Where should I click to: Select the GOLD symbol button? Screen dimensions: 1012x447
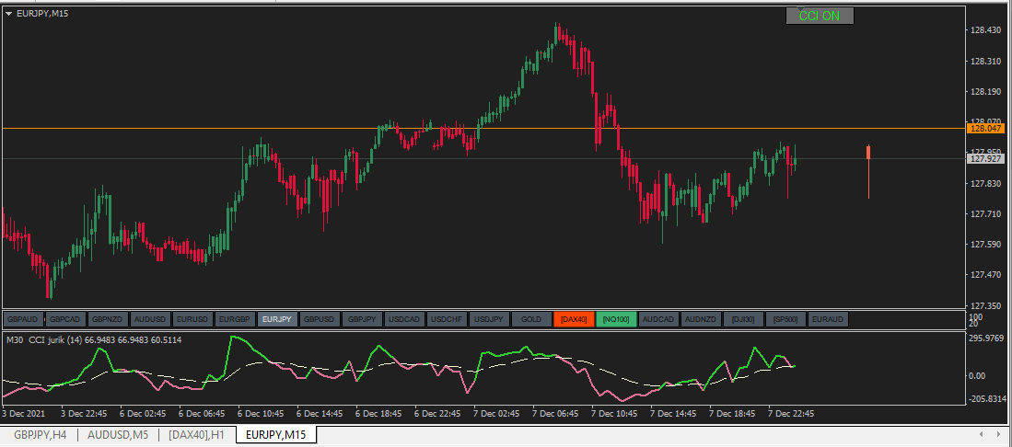point(531,319)
